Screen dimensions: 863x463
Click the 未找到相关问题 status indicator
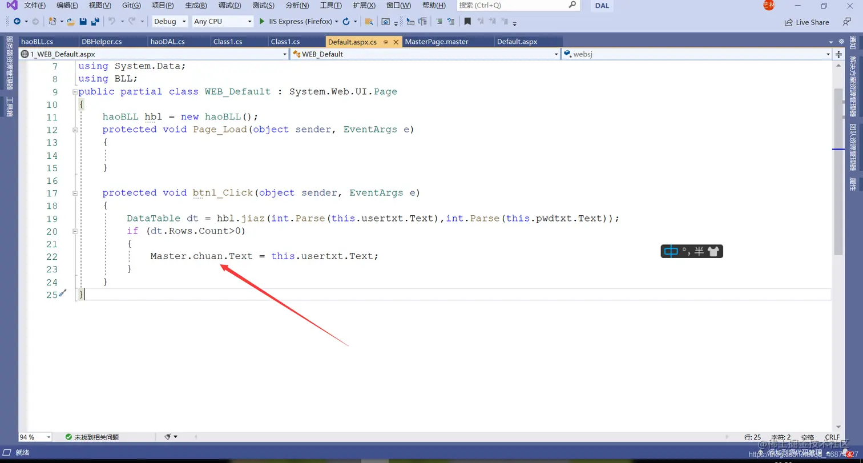pos(92,437)
